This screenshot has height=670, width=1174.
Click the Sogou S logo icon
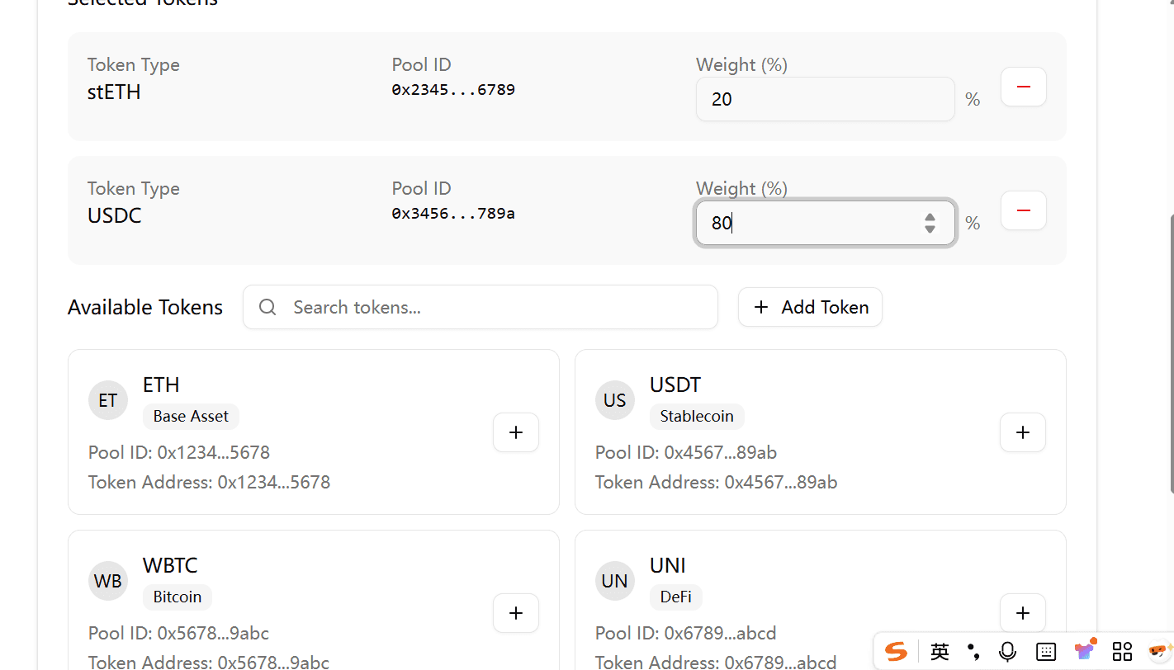point(896,652)
